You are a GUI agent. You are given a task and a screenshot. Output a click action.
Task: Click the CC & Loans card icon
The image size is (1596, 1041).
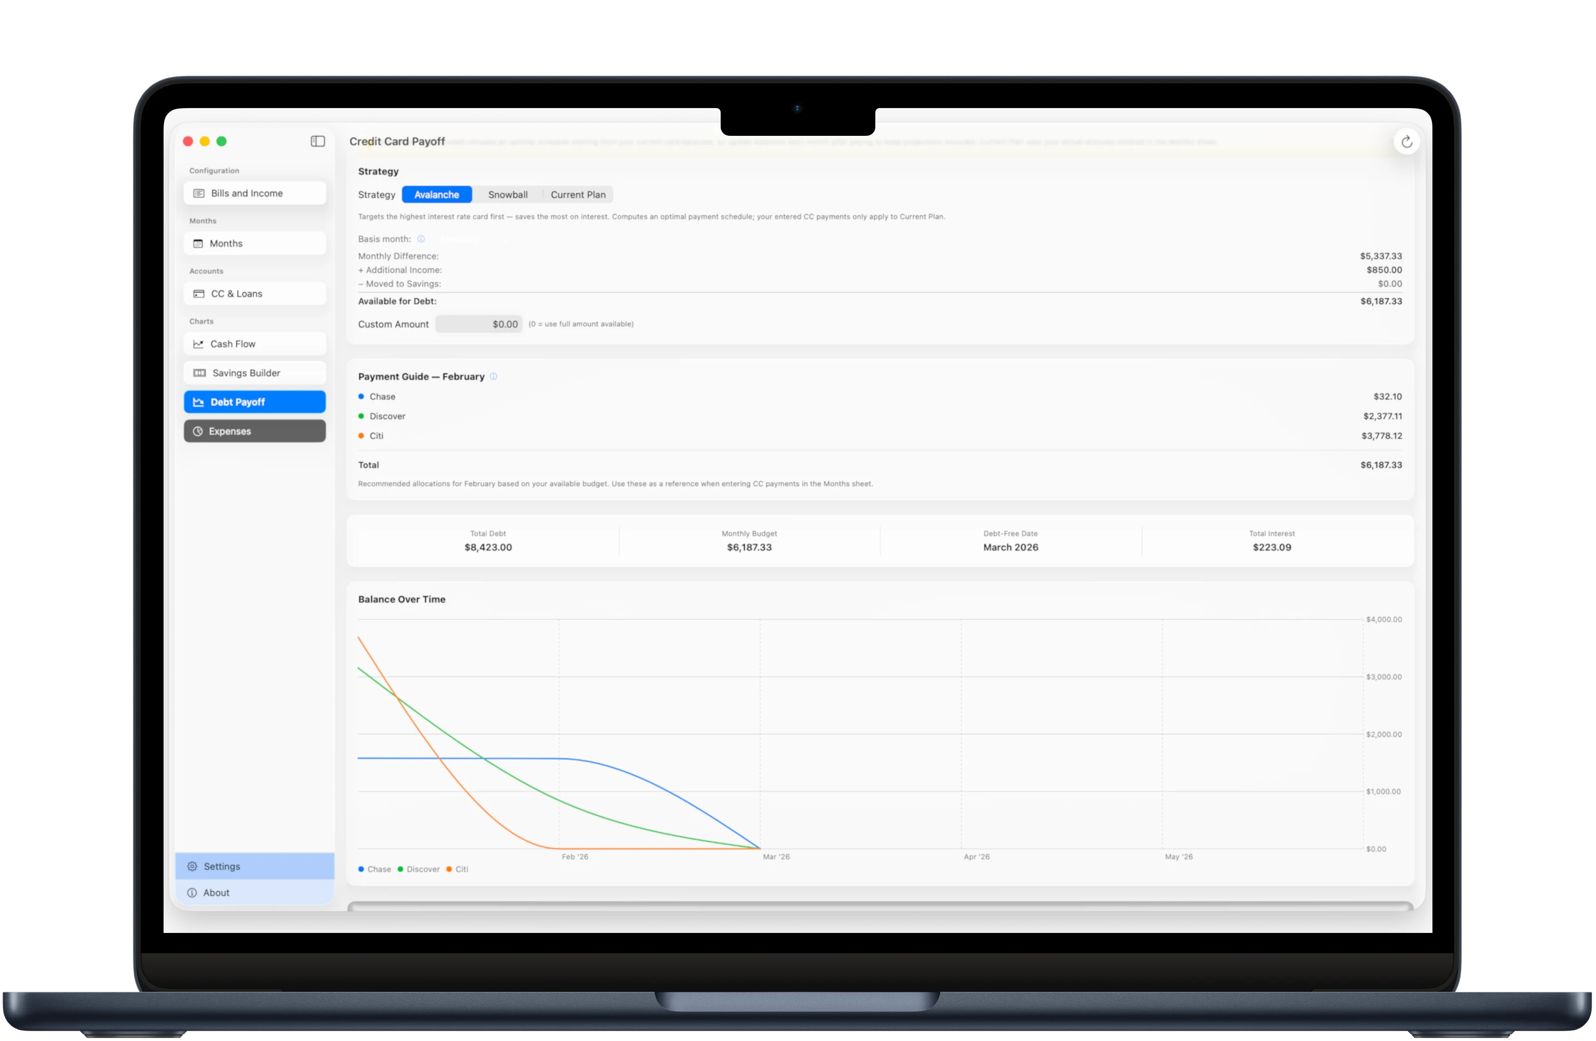[198, 294]
